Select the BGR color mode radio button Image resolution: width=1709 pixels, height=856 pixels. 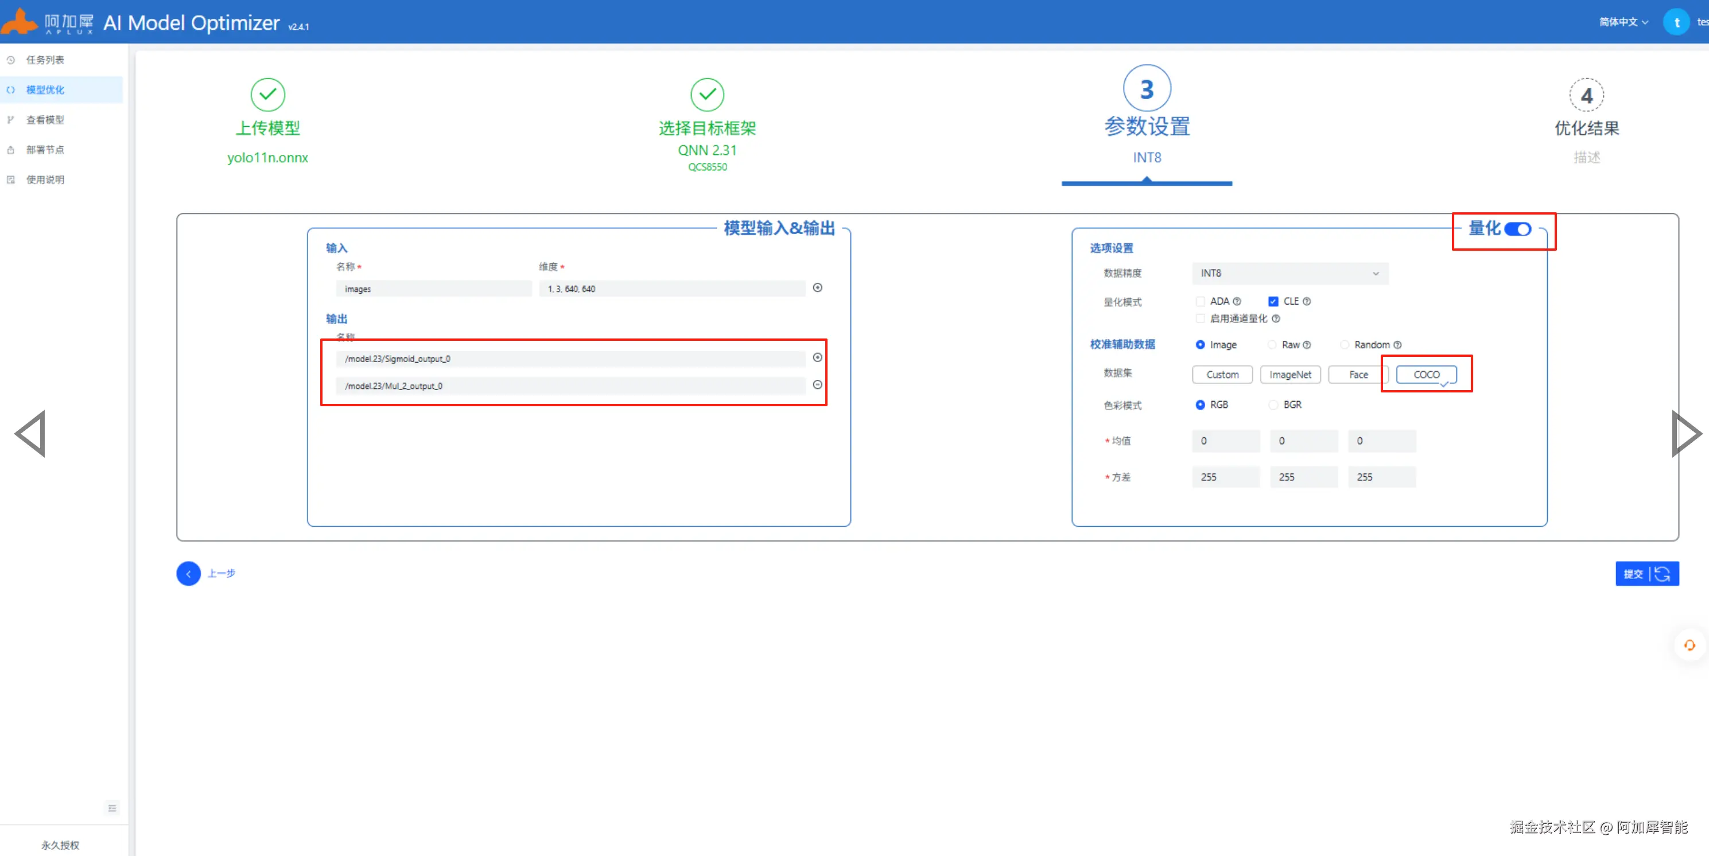coord(1273,404)
